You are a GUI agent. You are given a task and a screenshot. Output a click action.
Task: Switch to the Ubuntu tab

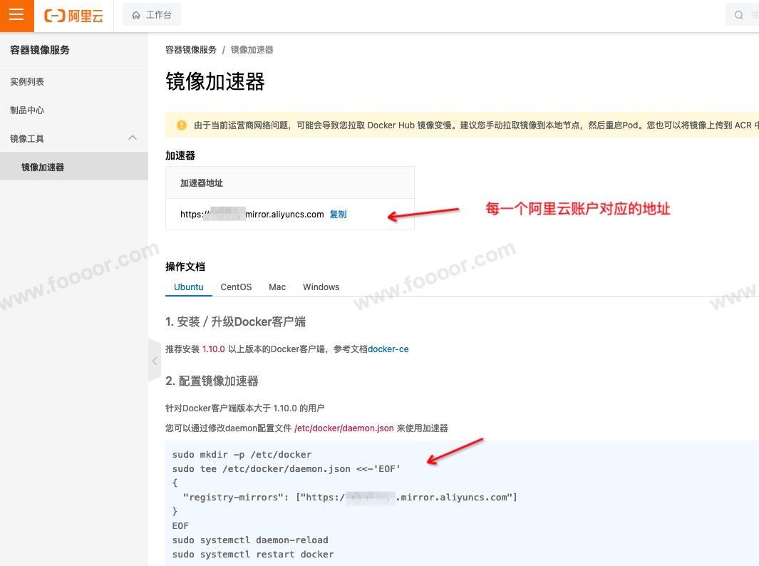click(189, 287)
